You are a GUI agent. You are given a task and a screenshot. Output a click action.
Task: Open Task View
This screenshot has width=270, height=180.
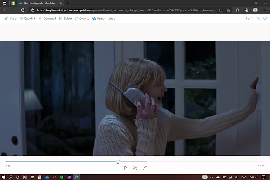tap(25, 177)
